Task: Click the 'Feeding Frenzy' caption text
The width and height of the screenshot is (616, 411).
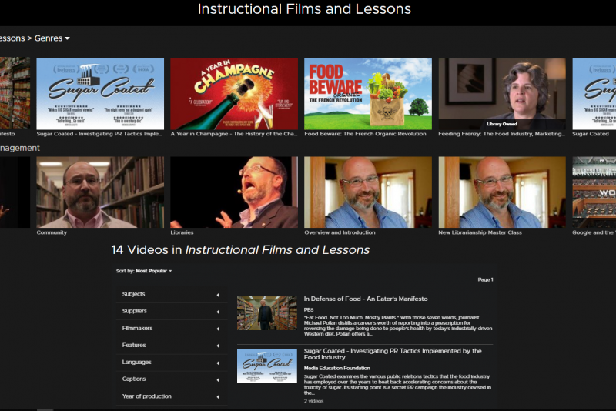Action: pos(502,134)
